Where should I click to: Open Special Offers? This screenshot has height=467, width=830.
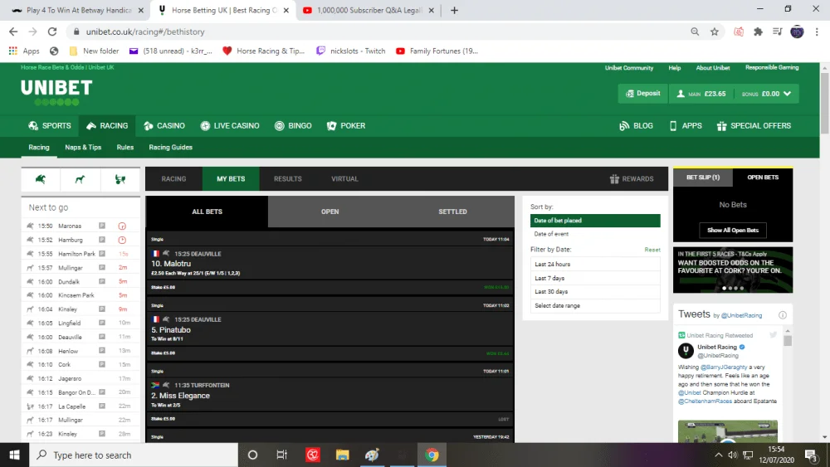coord(754,126)
